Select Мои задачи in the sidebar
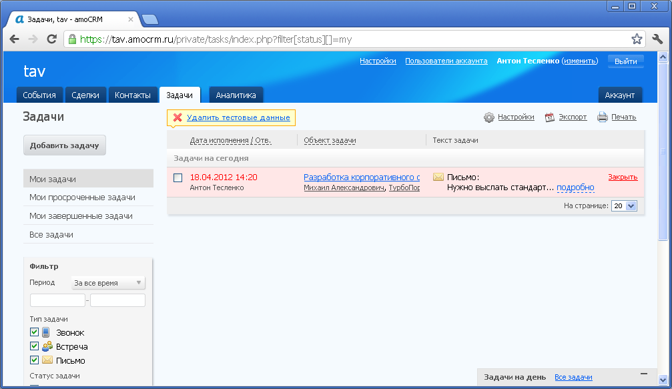Viewport: 672px width, 389px height. tap(88, 179)
